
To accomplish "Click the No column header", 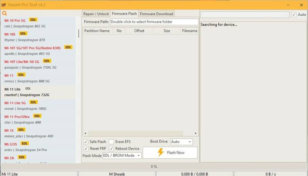I will click(119, 31).
